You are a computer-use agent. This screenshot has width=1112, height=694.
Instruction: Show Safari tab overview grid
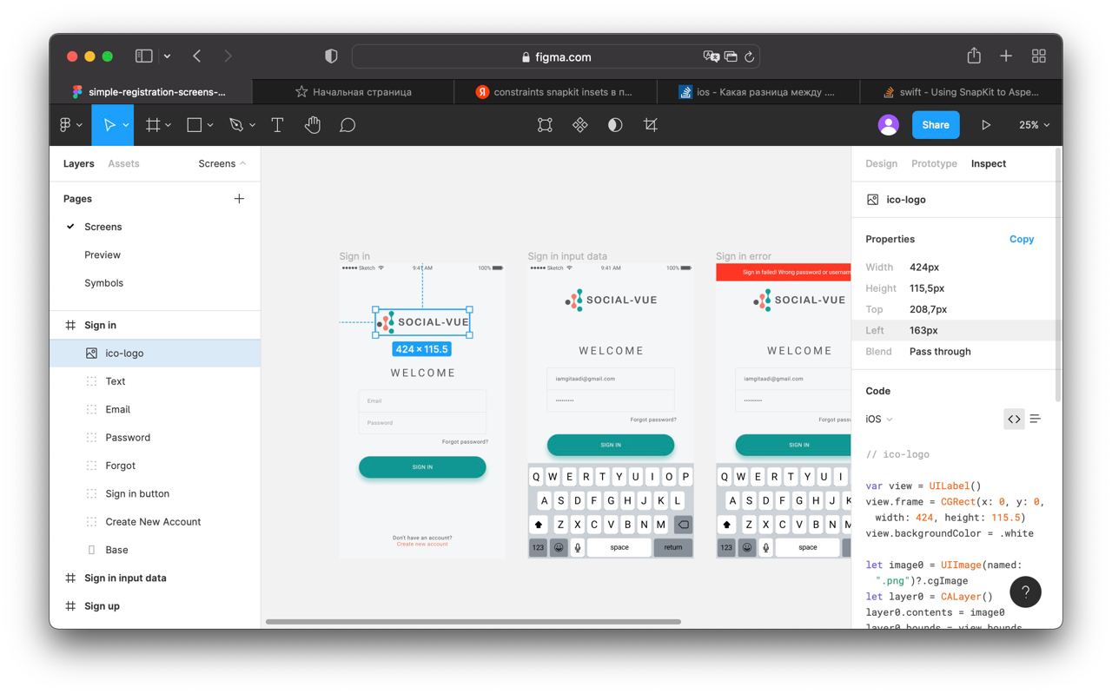coord(1038,56)
